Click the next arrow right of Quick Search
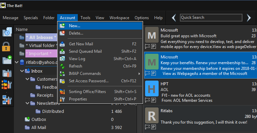The width and height of the screenshot is (257, 133). point(249,17)
